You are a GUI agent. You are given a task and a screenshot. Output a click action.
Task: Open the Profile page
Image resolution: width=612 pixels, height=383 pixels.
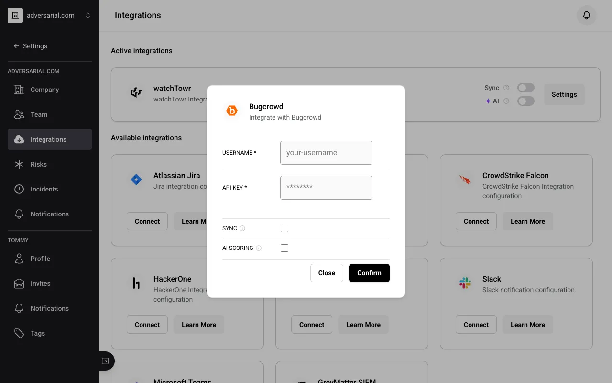tap(50, 259)
